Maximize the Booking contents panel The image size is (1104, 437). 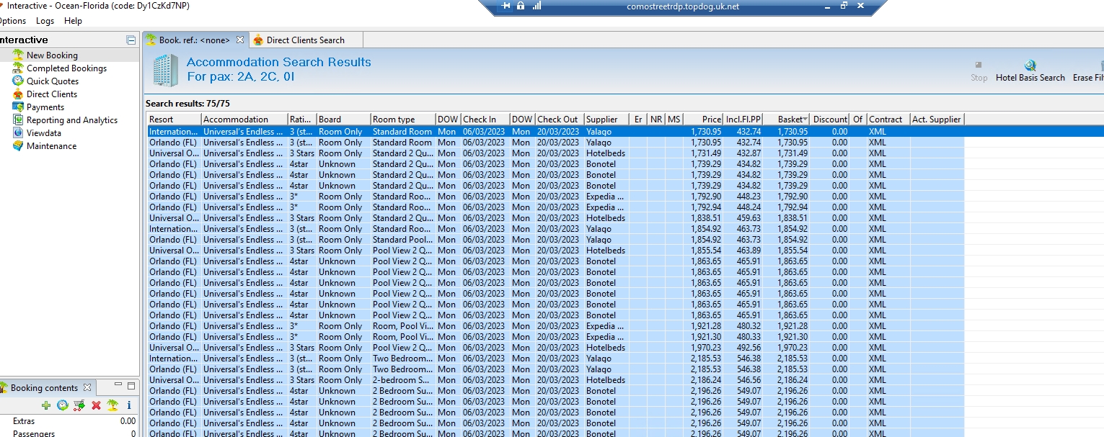131,387
